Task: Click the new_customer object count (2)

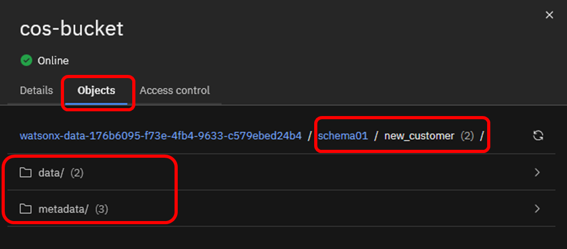Action: [467, 136]
